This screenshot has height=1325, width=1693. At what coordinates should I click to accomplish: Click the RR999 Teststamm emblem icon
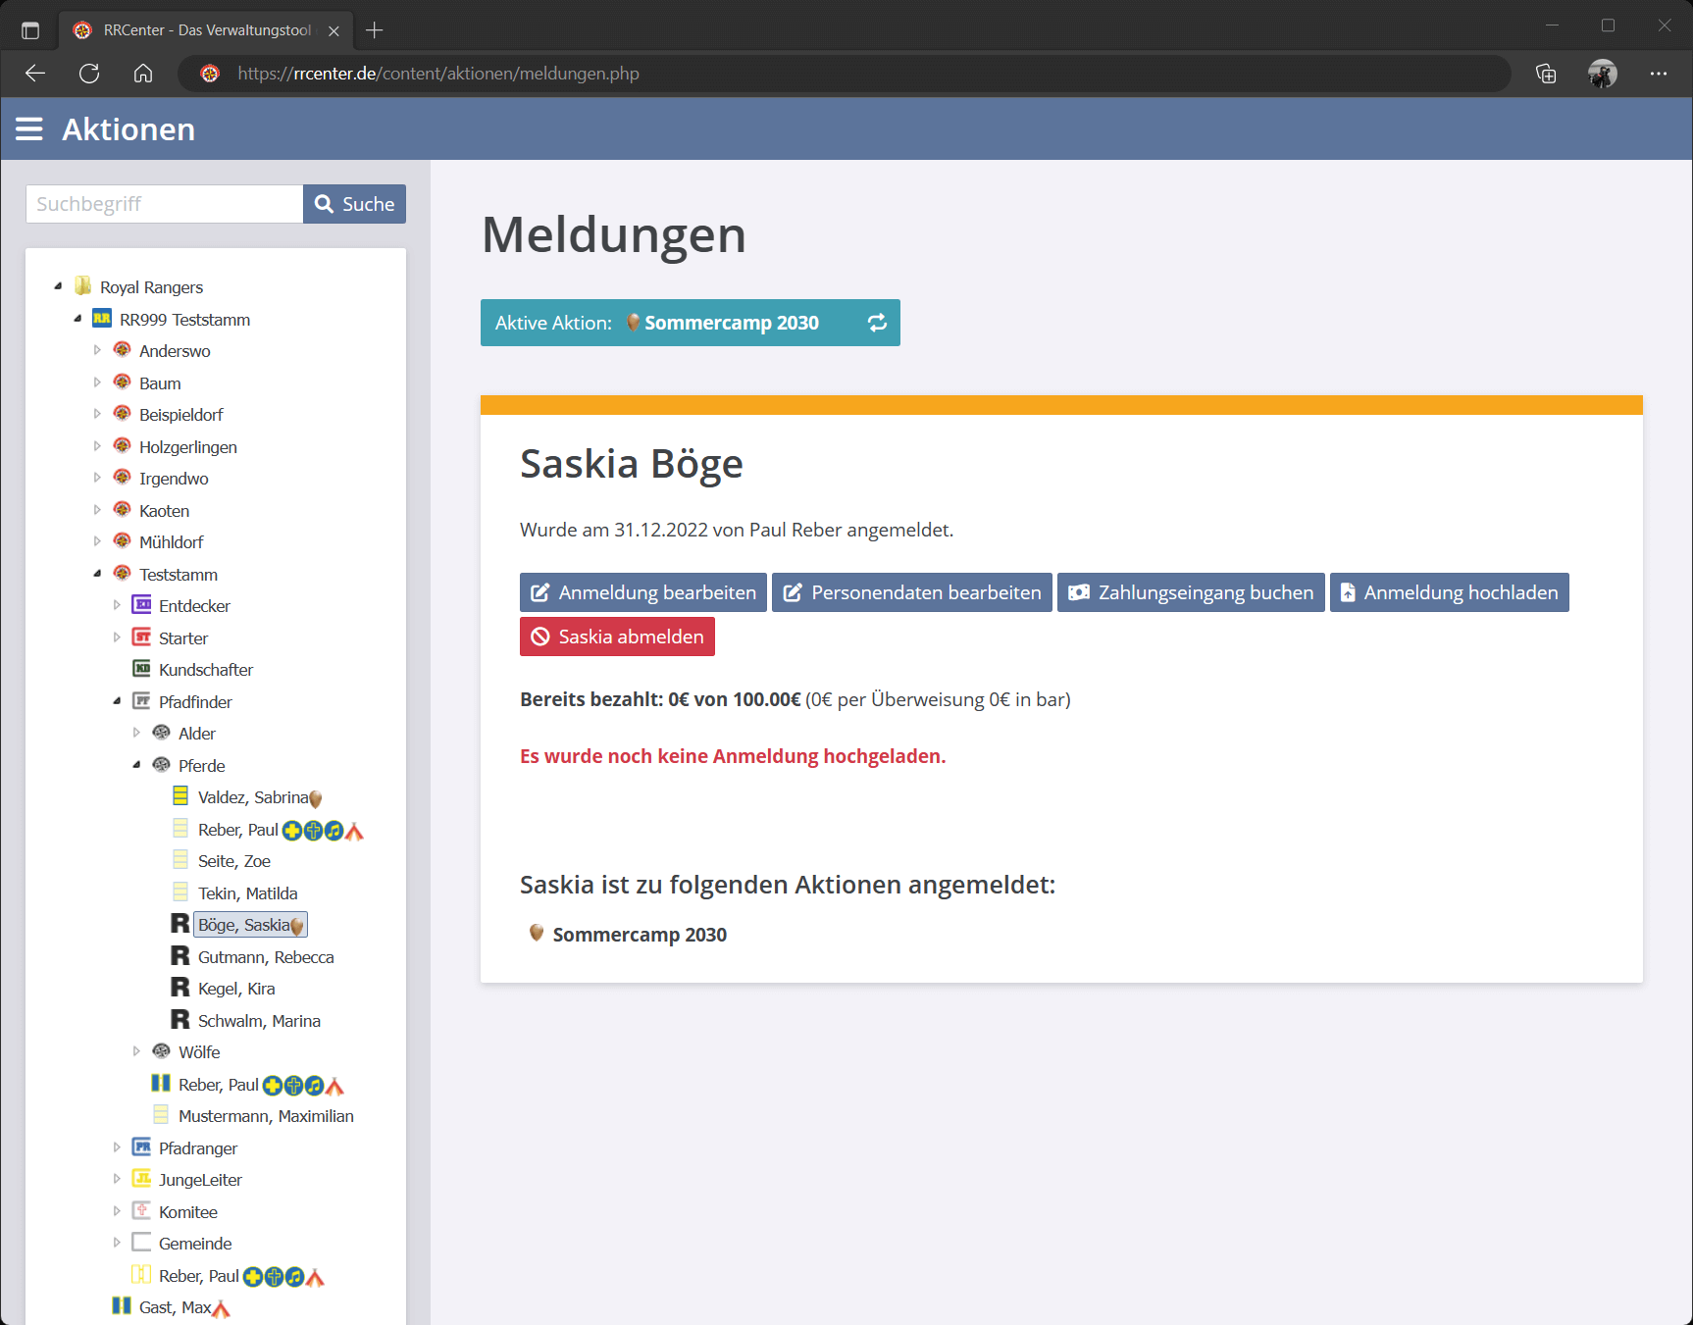tap(102, 319)
